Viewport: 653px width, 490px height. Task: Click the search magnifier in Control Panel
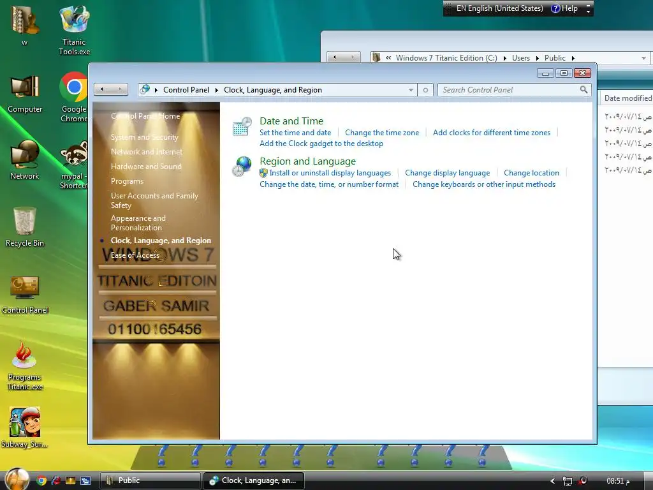[583, 89]
